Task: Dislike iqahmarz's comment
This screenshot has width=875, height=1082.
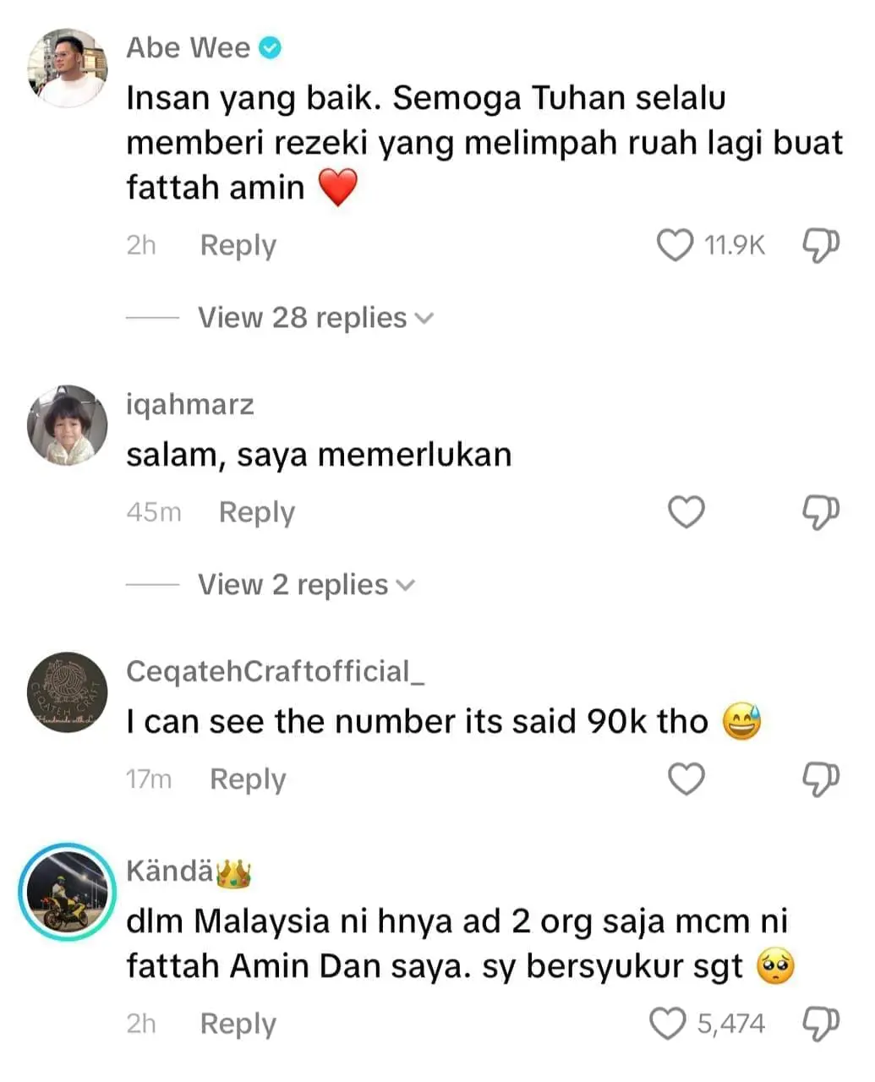Action: click(x=820, y=513)
